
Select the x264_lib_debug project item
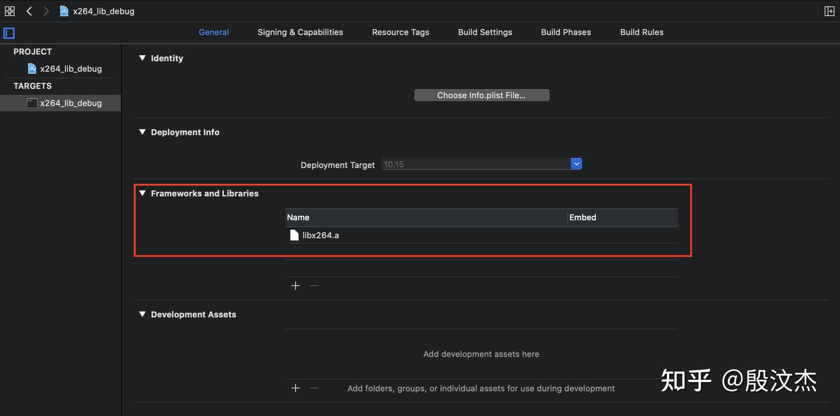[71, 69]
